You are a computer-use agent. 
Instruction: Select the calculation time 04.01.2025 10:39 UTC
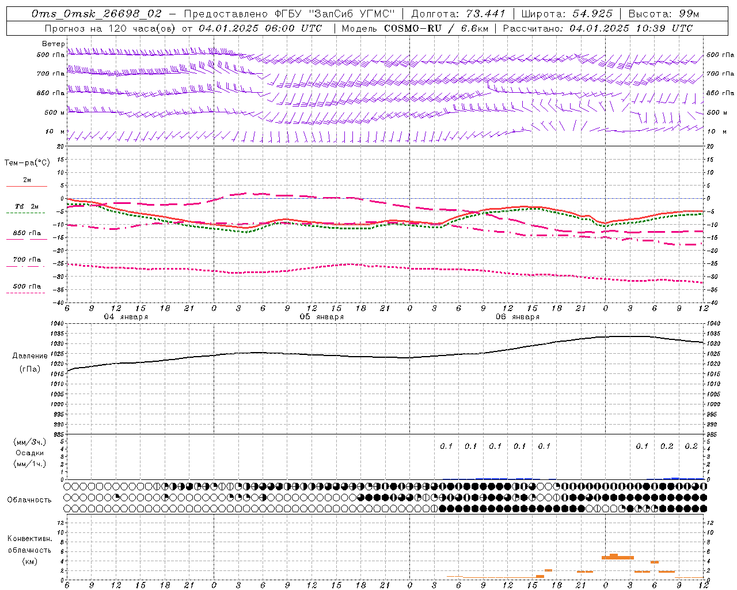click(631, 28)
